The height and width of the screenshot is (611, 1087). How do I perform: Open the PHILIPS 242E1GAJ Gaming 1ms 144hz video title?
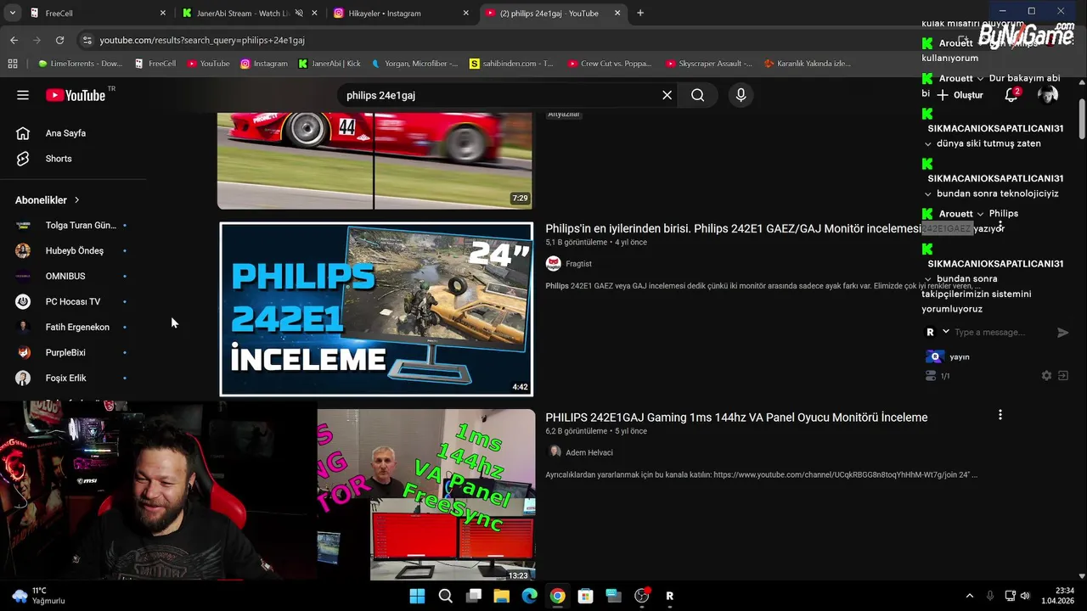[736, 417]
